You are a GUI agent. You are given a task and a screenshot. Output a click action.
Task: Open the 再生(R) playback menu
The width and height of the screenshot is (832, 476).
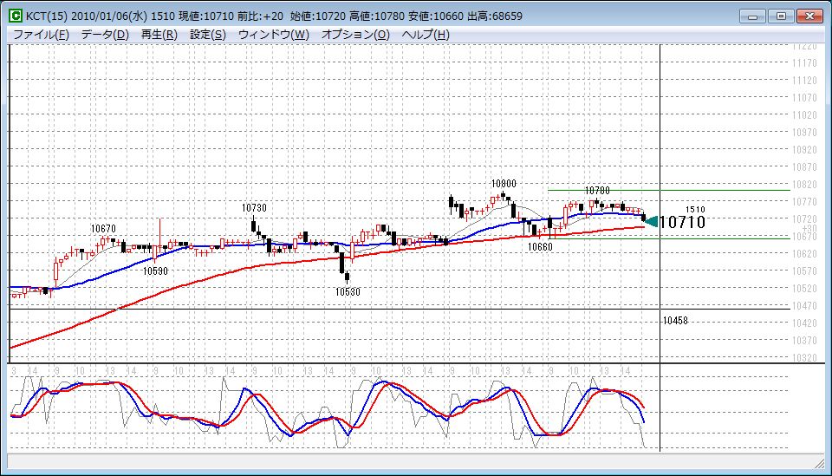tap(159, 35)
